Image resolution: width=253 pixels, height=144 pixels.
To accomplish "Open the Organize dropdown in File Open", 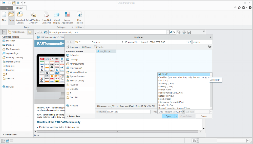I will 74,47.
